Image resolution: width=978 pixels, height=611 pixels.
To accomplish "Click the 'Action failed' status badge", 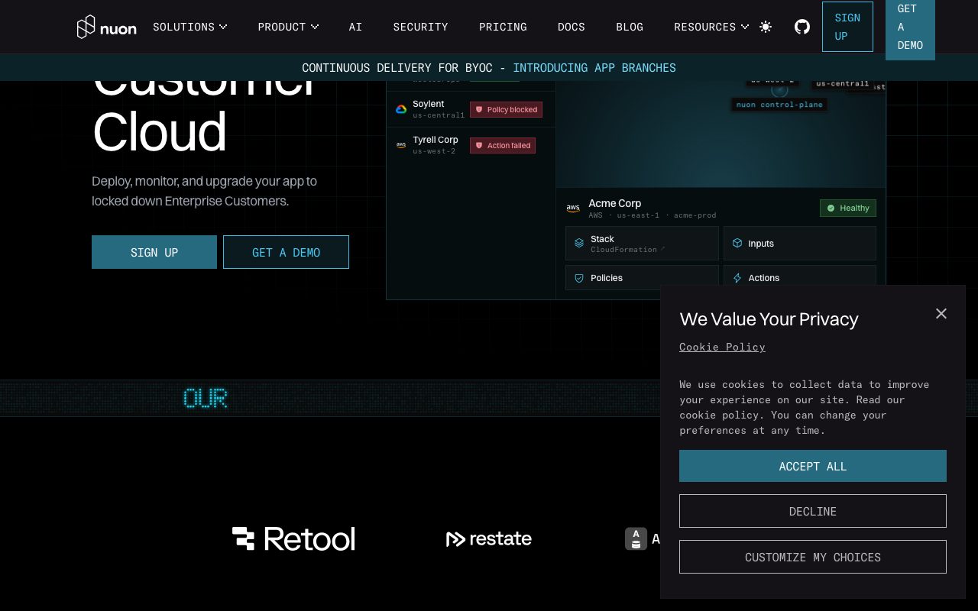I will click(x=503, y=145).
